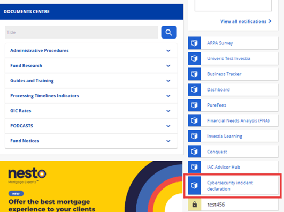Image resolution: width=284 pixels, height=212 pixels.
Task: Click the DOCUMENTS CENTRE header
Action: 27,12
